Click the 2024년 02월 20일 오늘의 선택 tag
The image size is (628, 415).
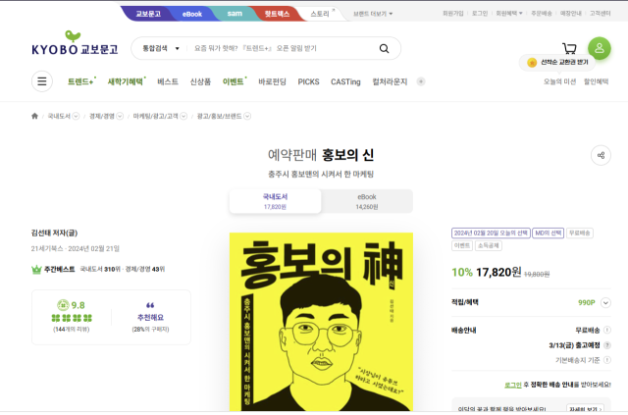tap(491, 233)
